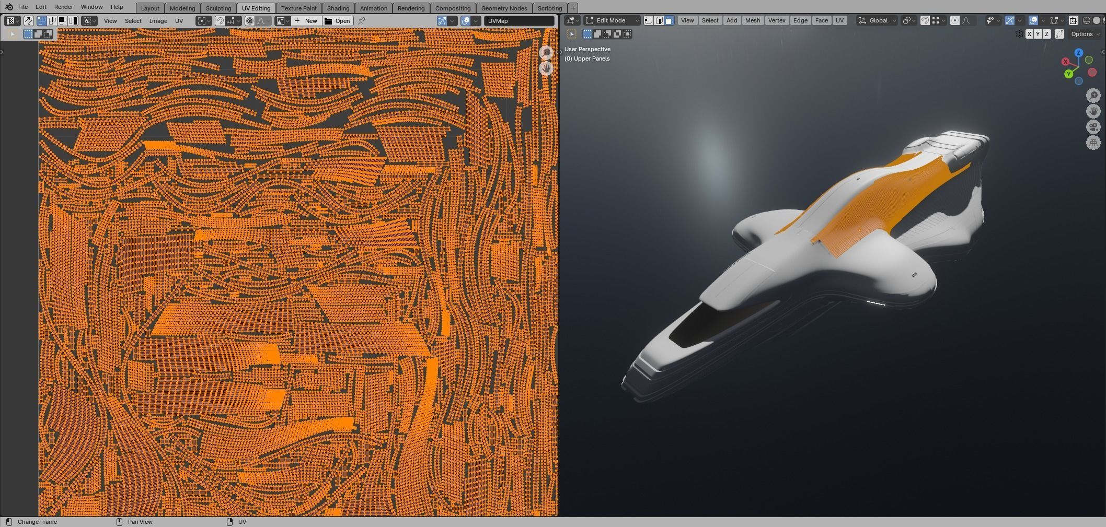
Task: Switch to wireframe viewport shading
Action: (x=1086, y=20)
